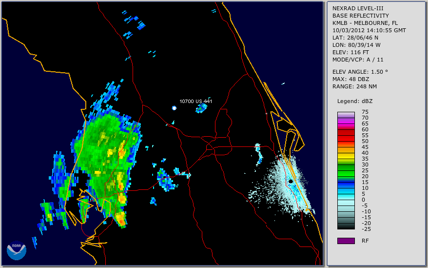Click the 'LAT: 28/06/46 N' text
This screenshot has width=428, height=268.
355,38
